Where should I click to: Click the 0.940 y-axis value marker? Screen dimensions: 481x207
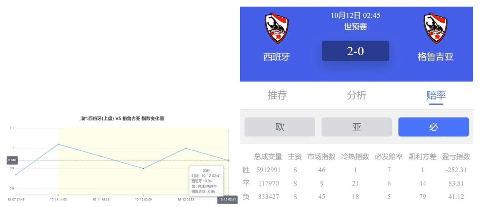pos(12,160)
